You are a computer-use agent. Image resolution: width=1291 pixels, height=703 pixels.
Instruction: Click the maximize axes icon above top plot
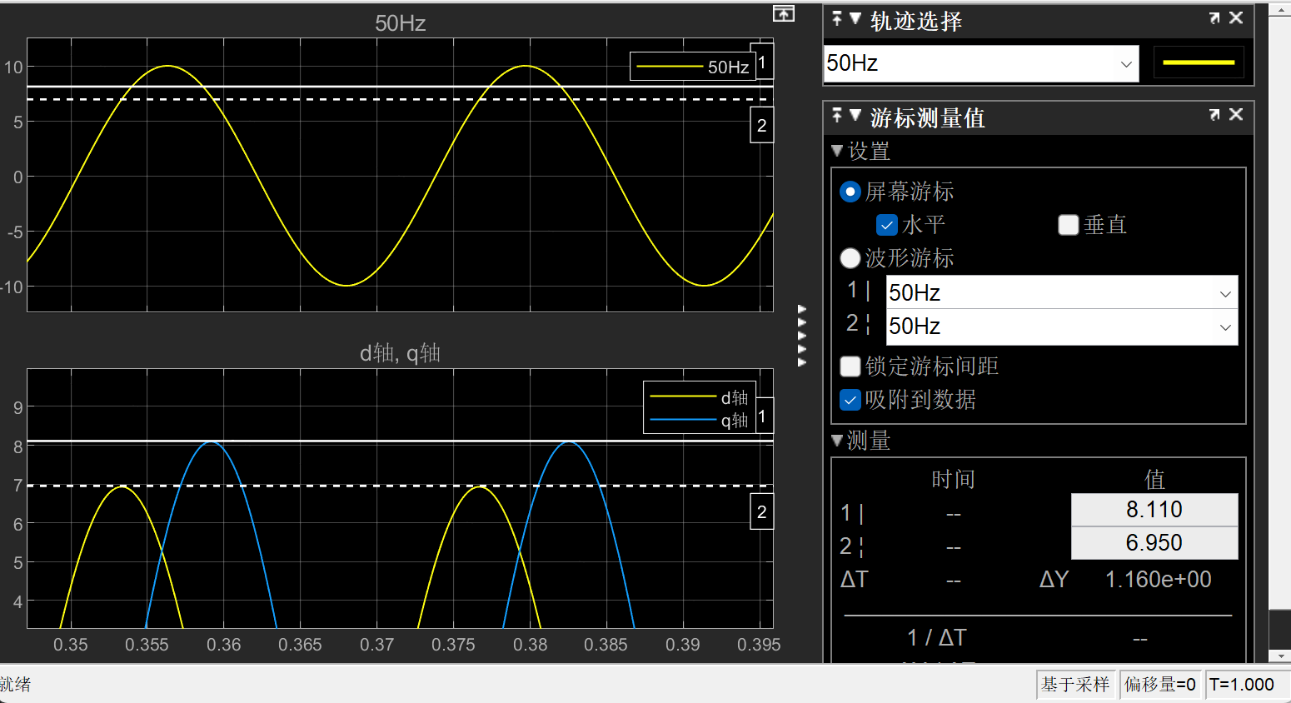point(783,13)
